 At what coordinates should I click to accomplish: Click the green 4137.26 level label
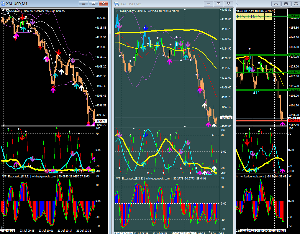(294, 55)
